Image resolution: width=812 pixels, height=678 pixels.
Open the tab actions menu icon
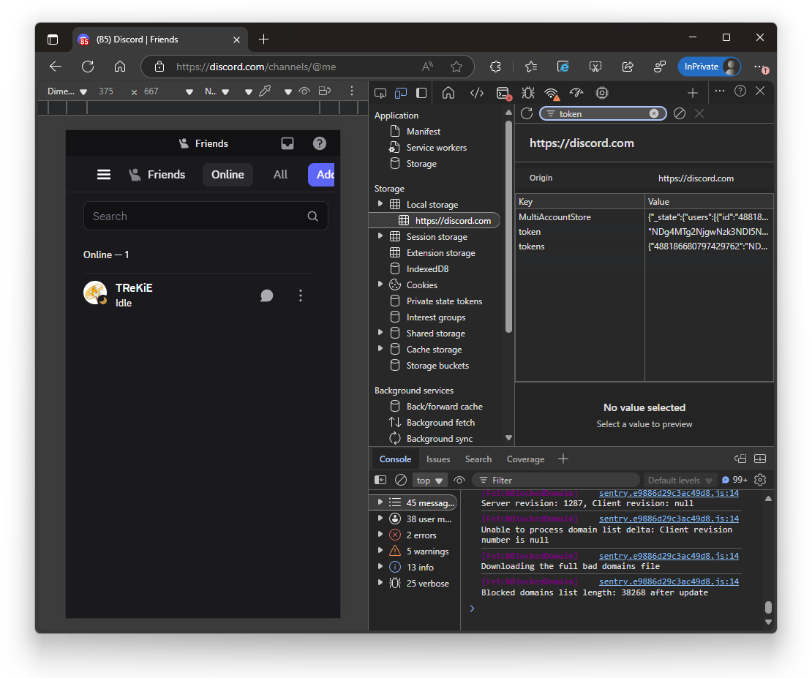point(53,39)
